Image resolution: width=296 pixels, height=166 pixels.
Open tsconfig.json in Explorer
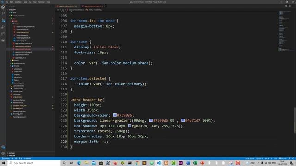[18, 114]
